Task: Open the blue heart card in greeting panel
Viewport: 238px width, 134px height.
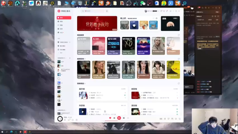Action: tap(134, 25)
